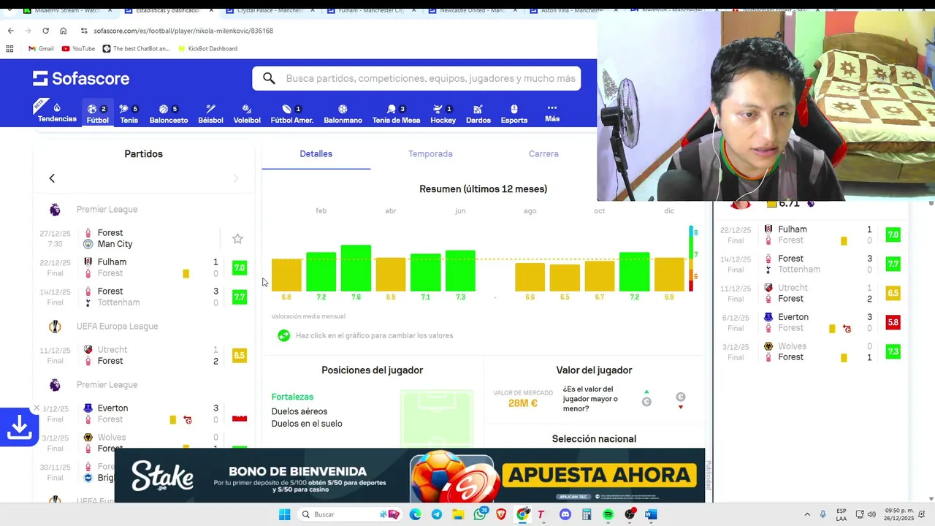The image size is (935, 526).
Task: Open the Baloncesto sport category
Action: pos(169,113)
